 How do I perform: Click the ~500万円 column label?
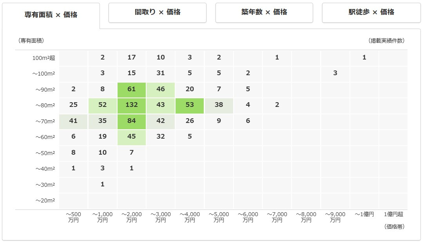click(x=74, y=217)
